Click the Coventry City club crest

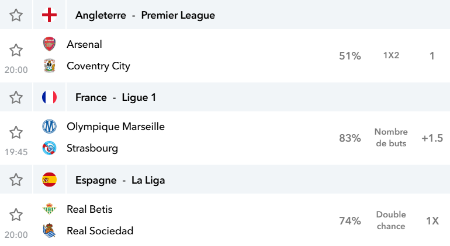click(x=49, y=66)
